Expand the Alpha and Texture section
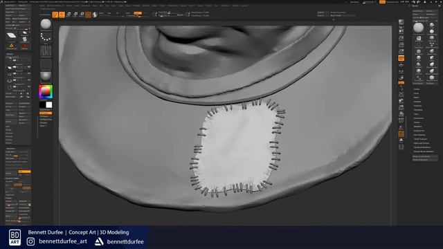Image resolution: width=443 pixels, height=249 pixels. click(x=422, y=143)
